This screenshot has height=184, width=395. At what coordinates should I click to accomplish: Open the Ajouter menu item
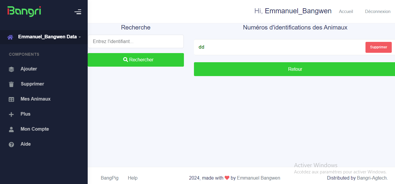point(29,69)
